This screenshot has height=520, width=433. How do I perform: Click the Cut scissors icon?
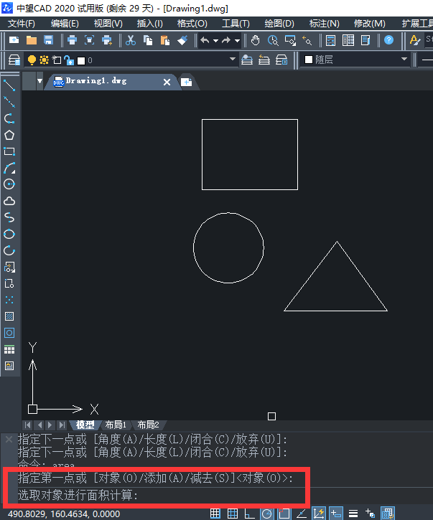[130, 40]
